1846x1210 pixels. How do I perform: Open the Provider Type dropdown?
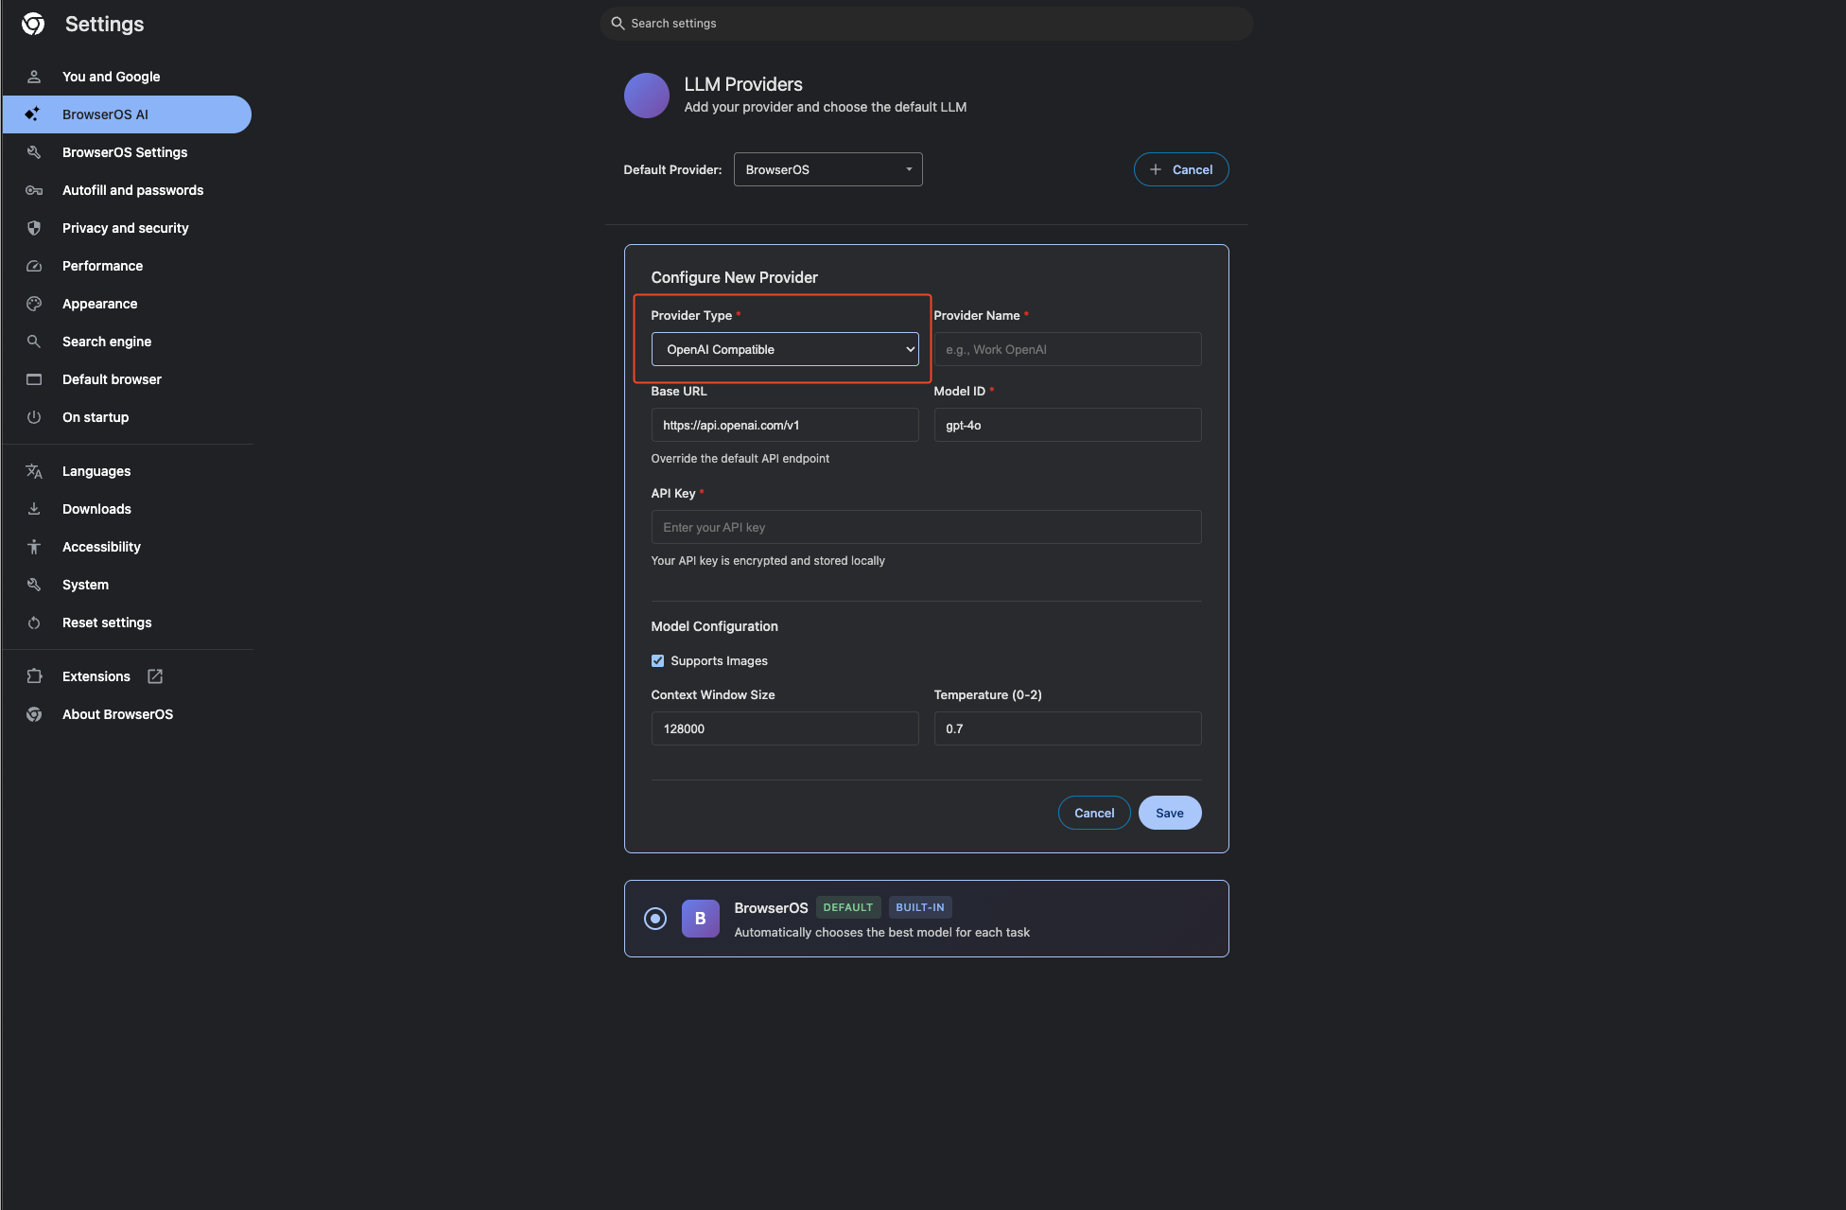pyautogui.click(x=784, y=349)
